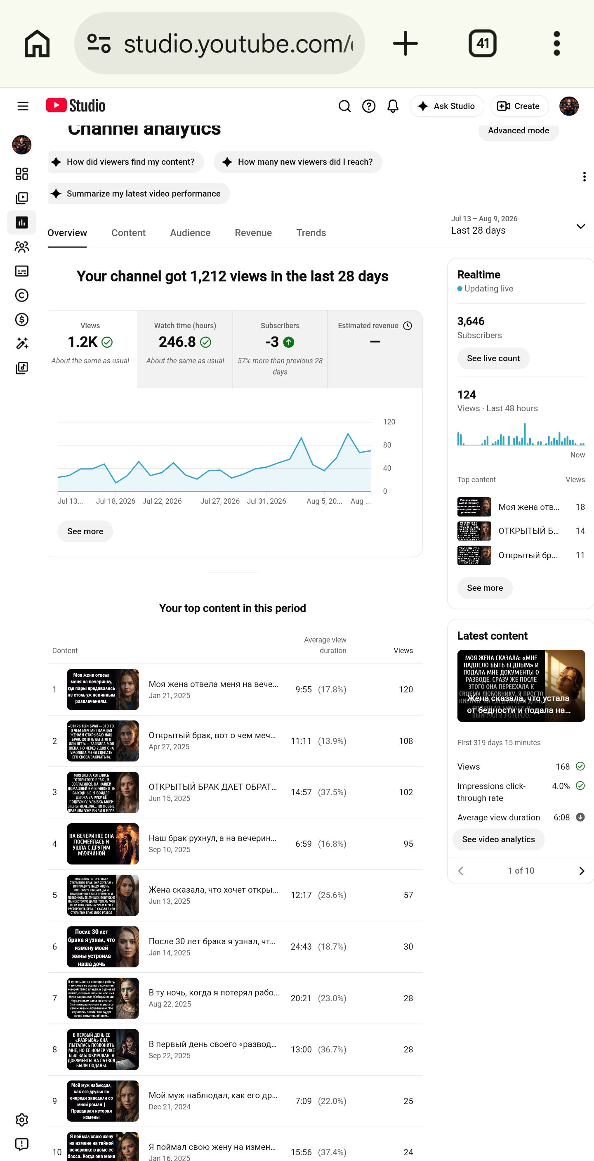Open the Studio hamburger navigation menu
Viewport: 594px width, 1161px height.
[x=23, y=106]
